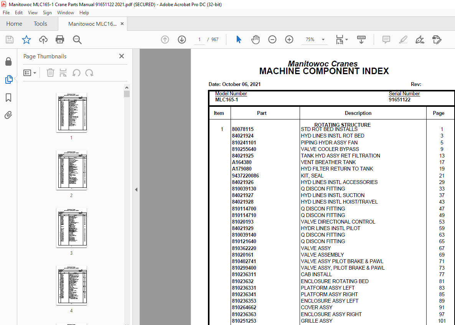Open the Window menu
The width and height of the screenshot is (455, 325).
(x=66, y=13)
